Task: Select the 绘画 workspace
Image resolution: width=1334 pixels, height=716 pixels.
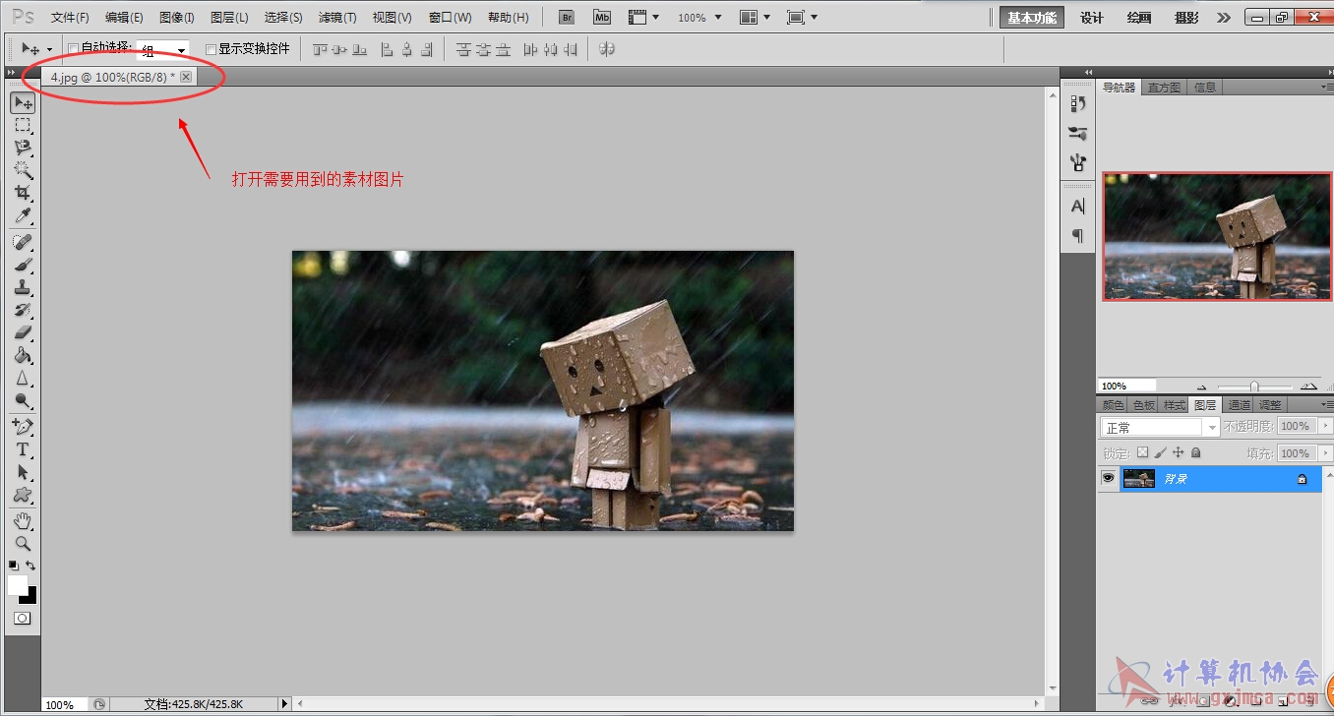Action: click(x=1139, y=18)
